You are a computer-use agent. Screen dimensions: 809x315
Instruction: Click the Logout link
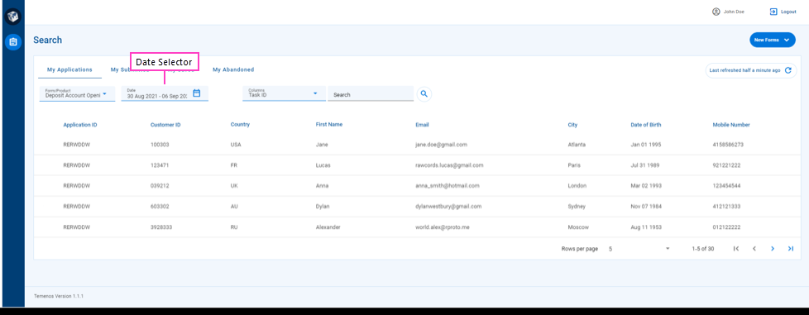pyautogui.click(x=788, y=12)
